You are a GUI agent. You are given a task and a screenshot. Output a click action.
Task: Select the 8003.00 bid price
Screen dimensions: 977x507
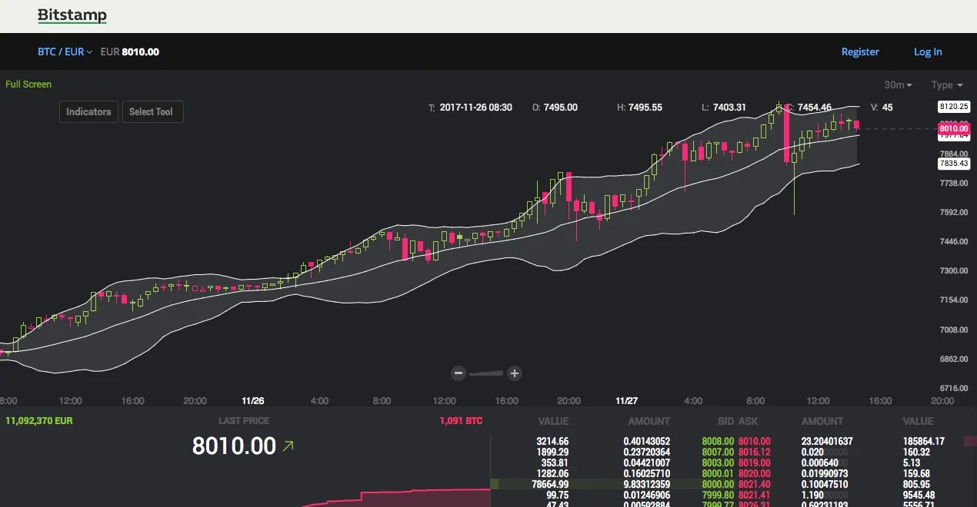(x=717, y=463)
